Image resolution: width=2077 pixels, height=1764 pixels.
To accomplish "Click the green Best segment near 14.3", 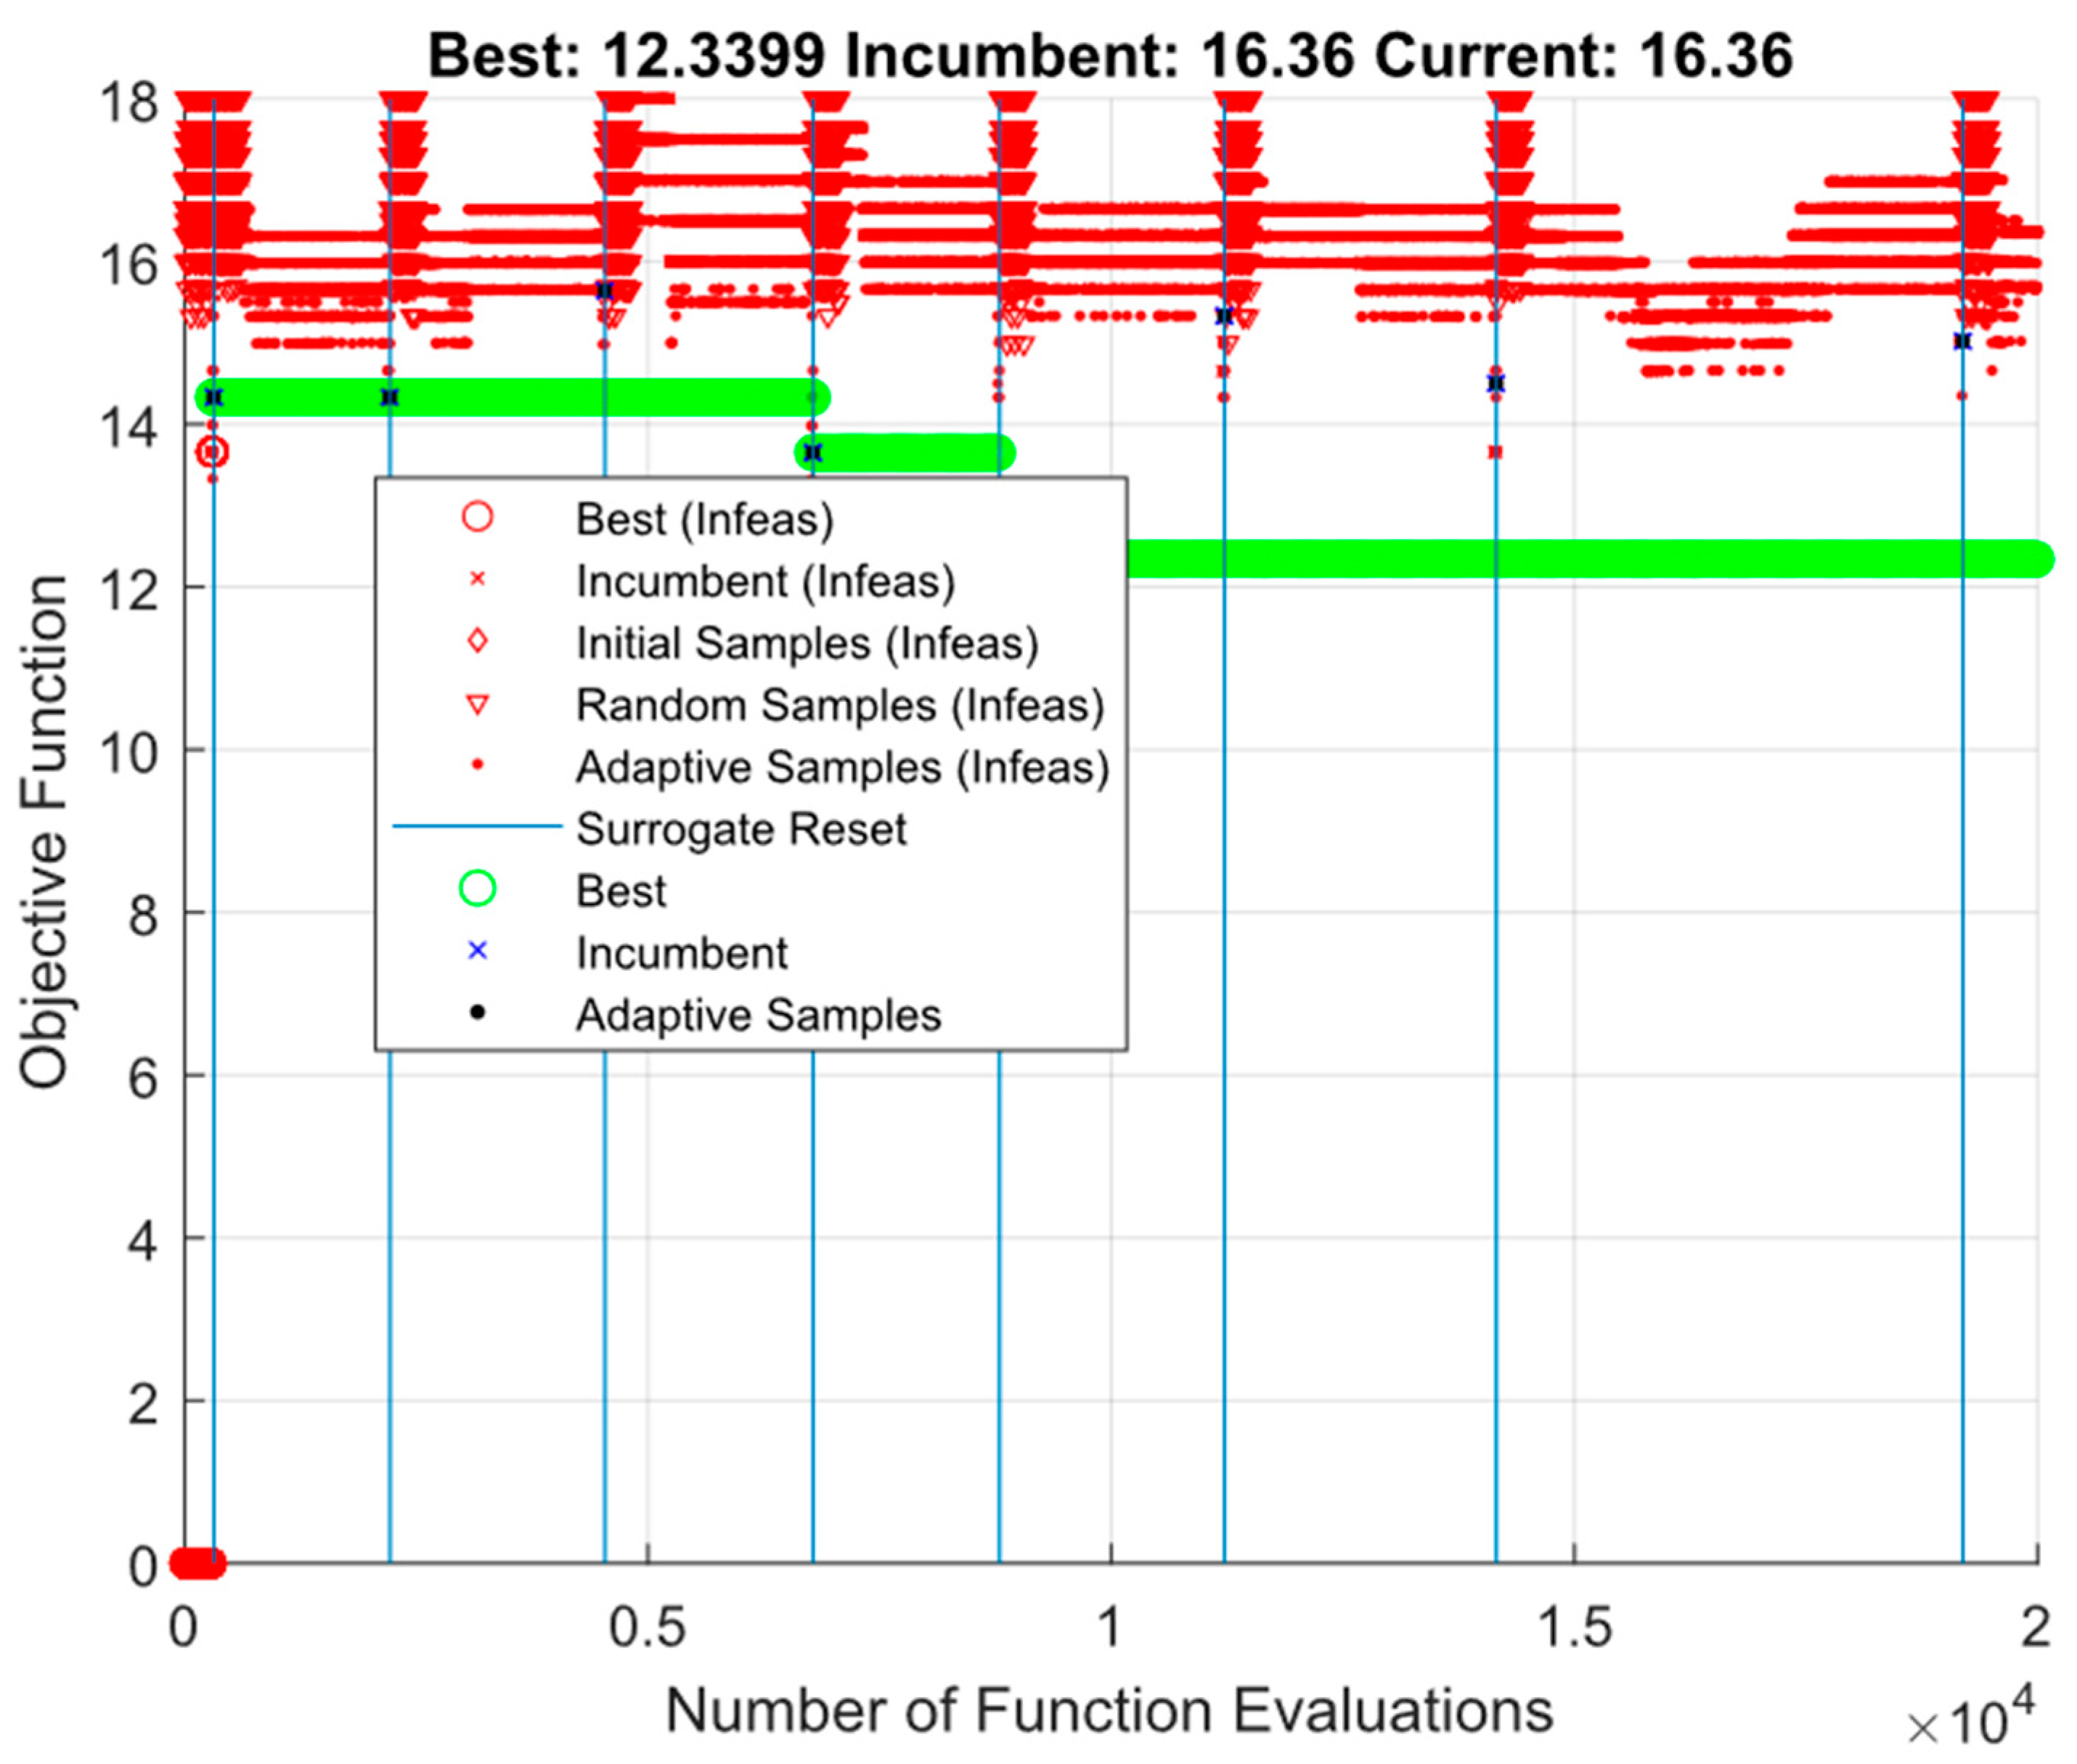I will coord(500,397).
